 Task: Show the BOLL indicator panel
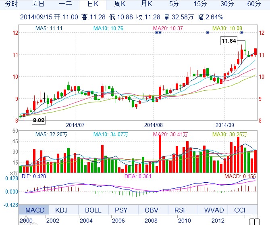[93, 210]
